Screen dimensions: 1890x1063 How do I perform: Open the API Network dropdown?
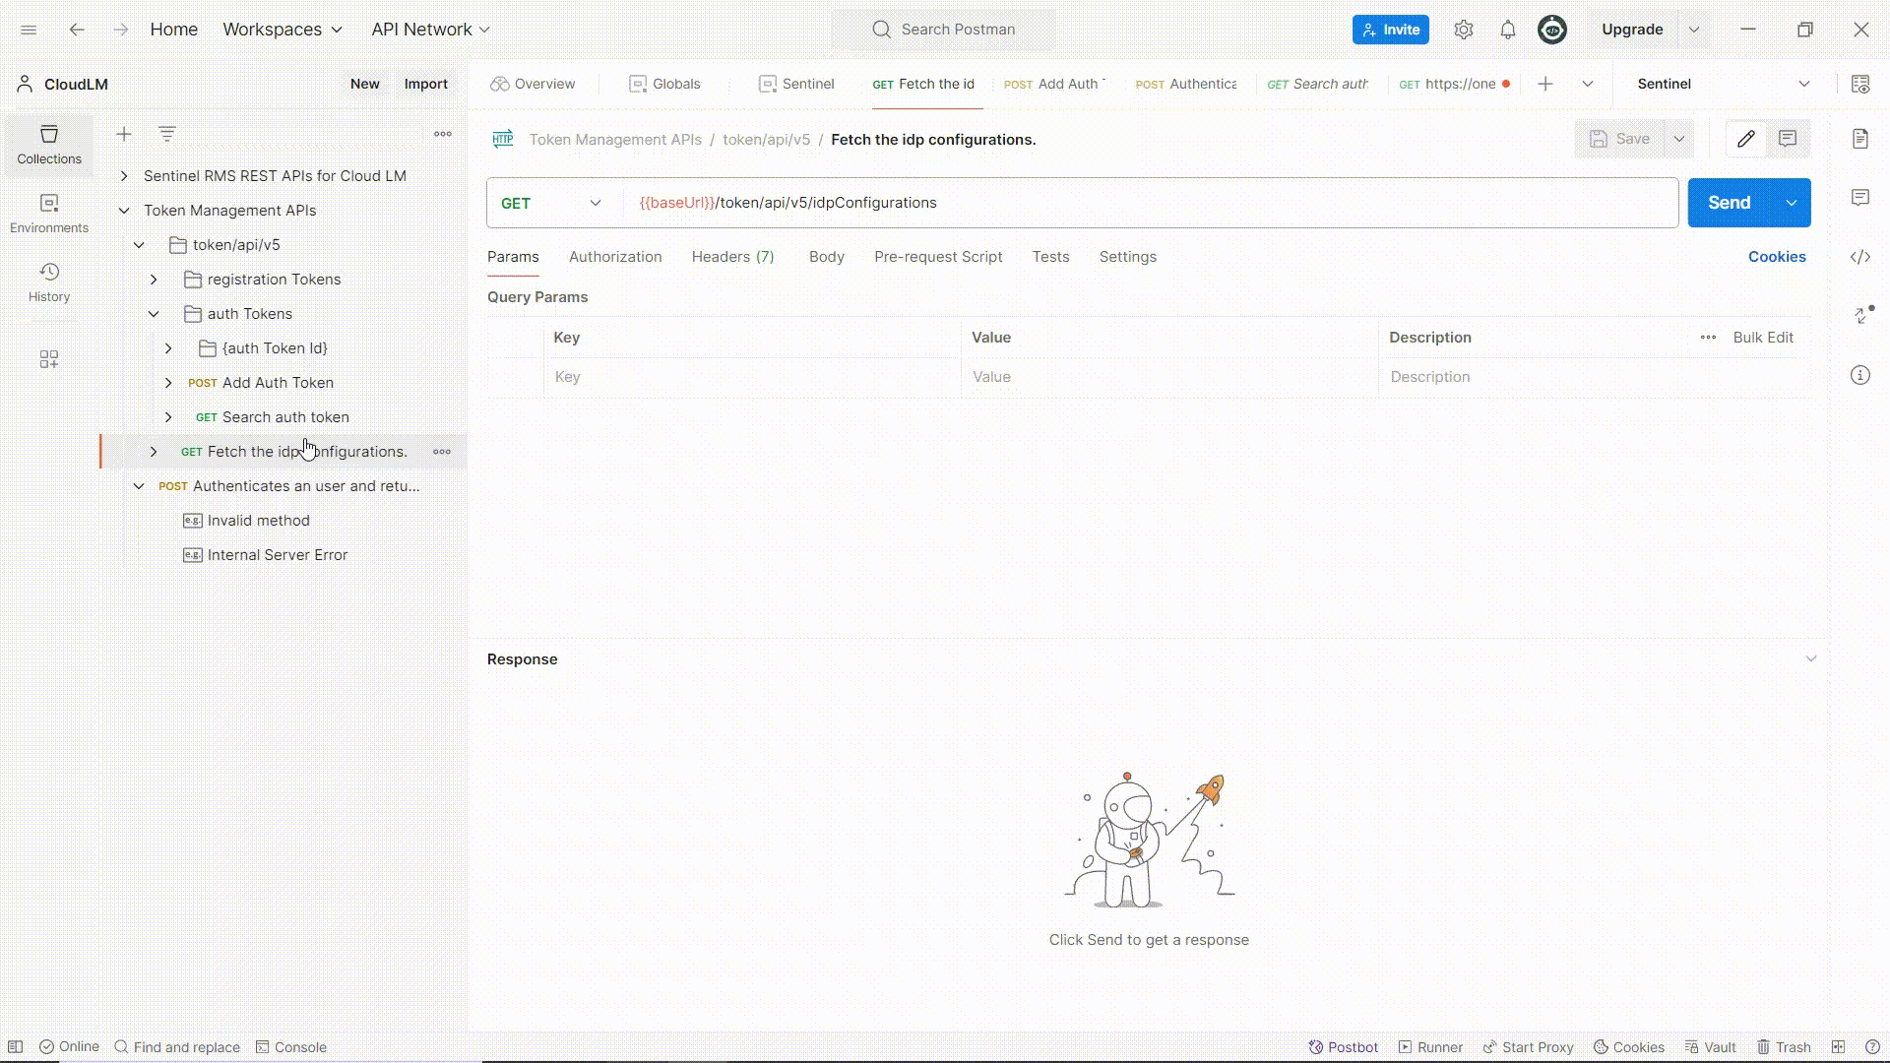[x=430, y=30]
